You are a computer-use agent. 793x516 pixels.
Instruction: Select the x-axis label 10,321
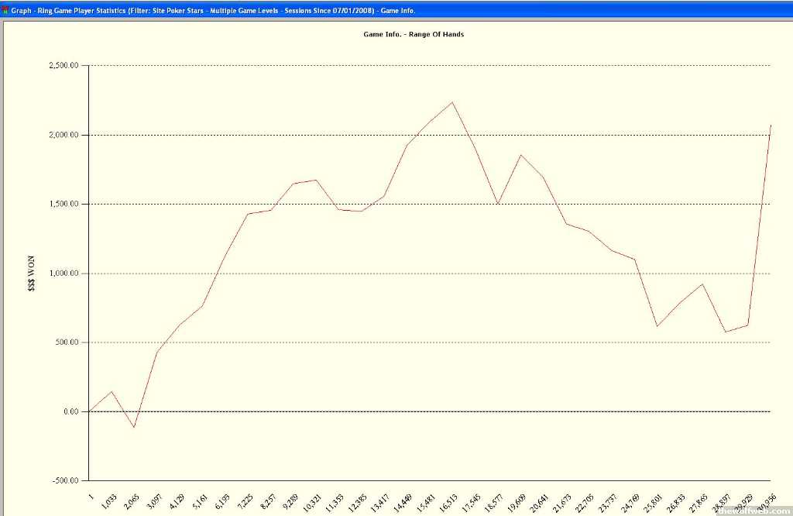[x=312, y=502]
